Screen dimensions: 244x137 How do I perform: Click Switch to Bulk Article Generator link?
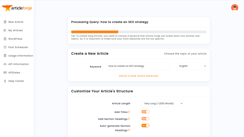pyautogui.click(x=139, y=76)
